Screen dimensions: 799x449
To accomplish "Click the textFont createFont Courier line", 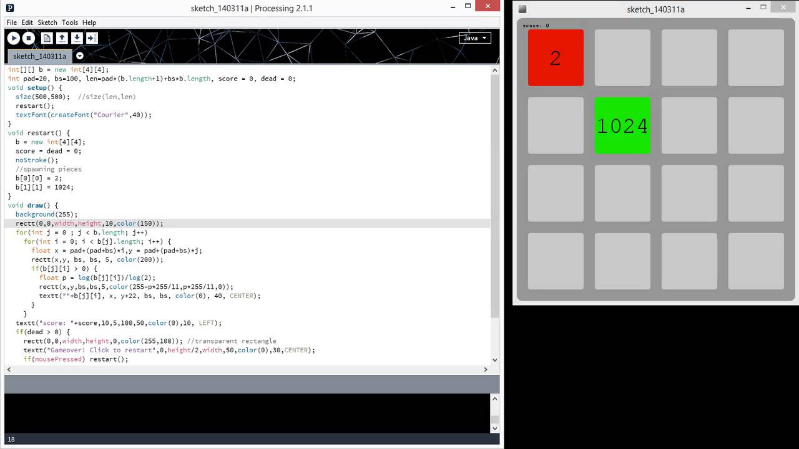I will pos(84,115).
